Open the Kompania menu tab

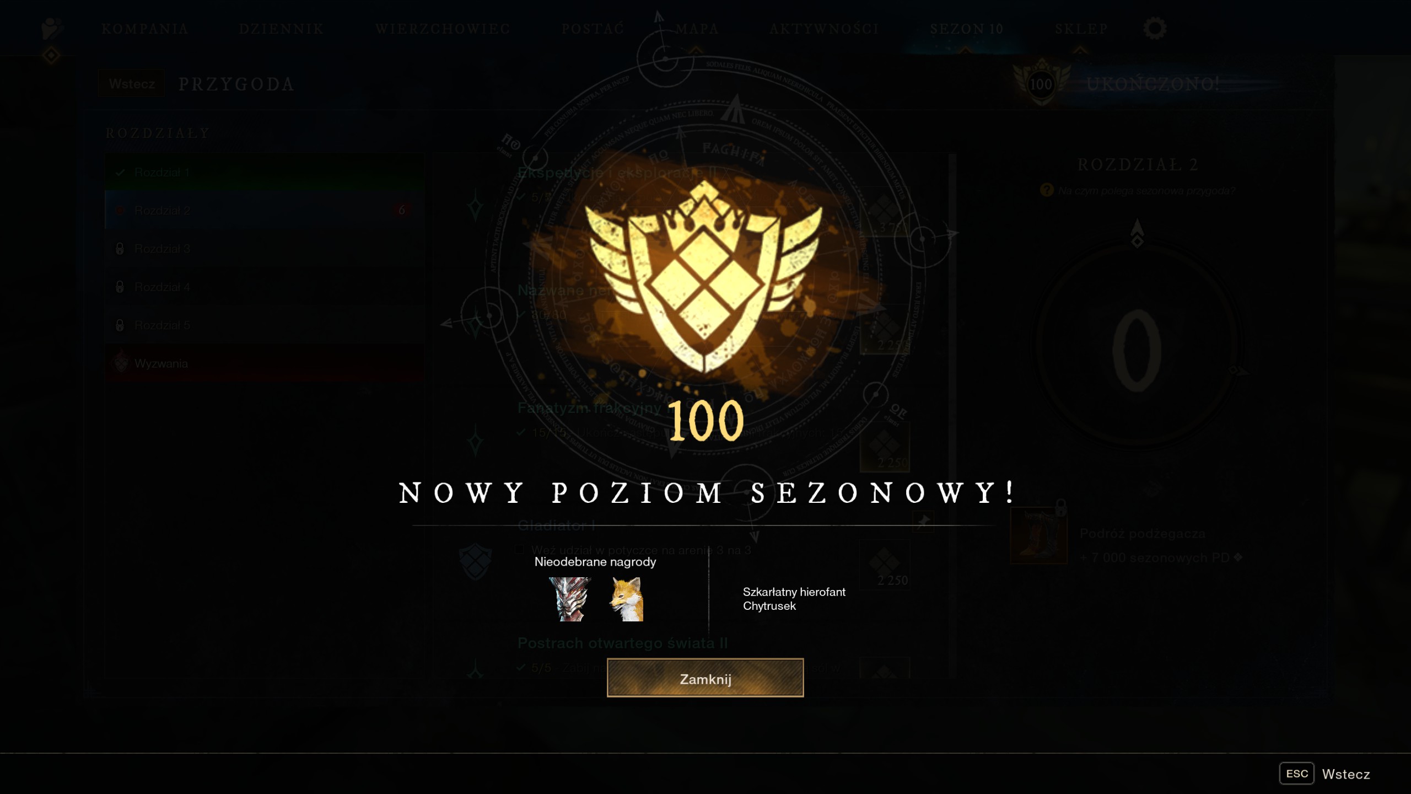pyautogui.click(x=145, y=29)
